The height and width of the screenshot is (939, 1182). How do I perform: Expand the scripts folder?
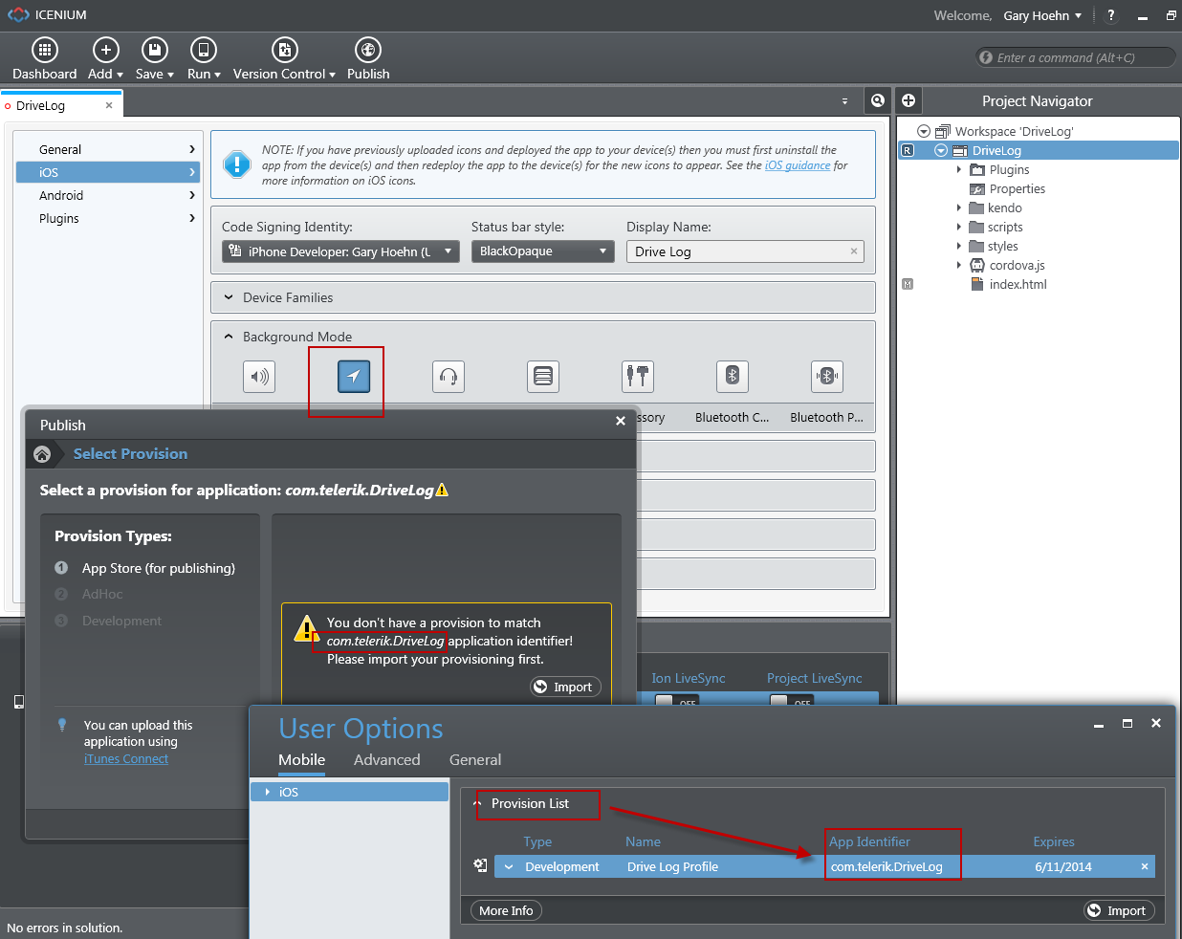959,227
